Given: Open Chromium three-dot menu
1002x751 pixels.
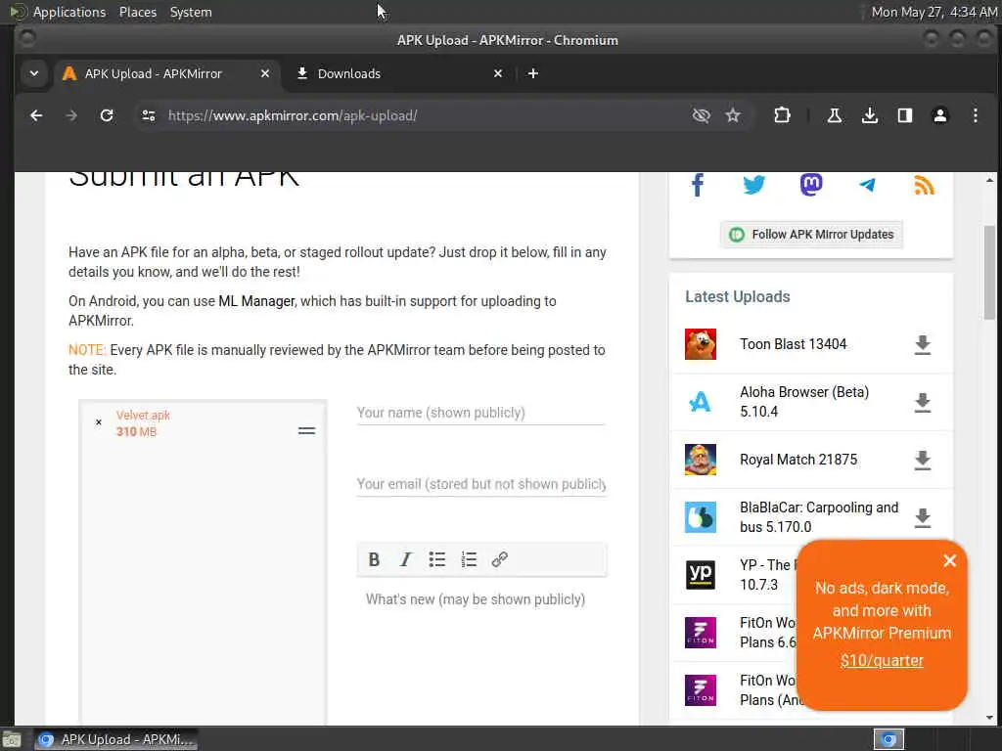Looking at the screenshot, I should tap(976, 115).
